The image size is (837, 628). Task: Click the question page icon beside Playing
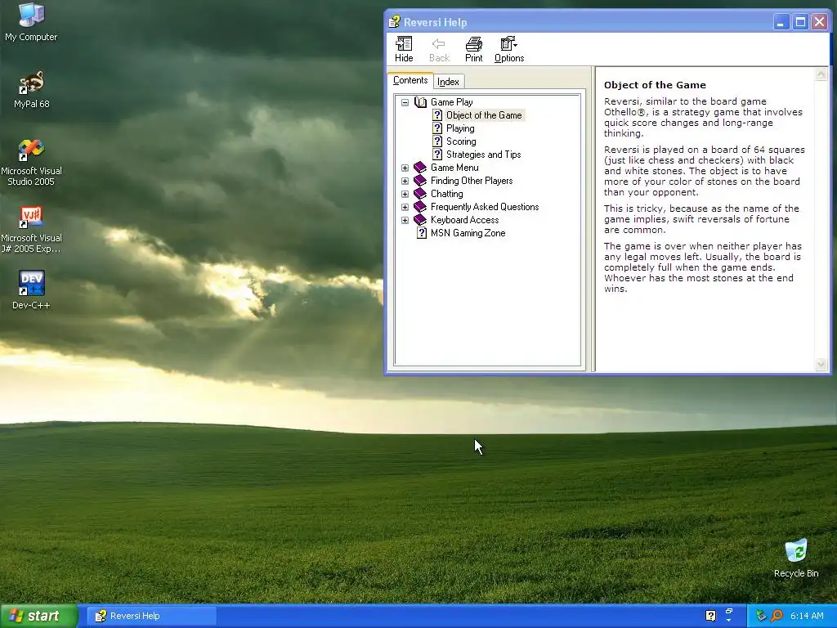[437, 128]
